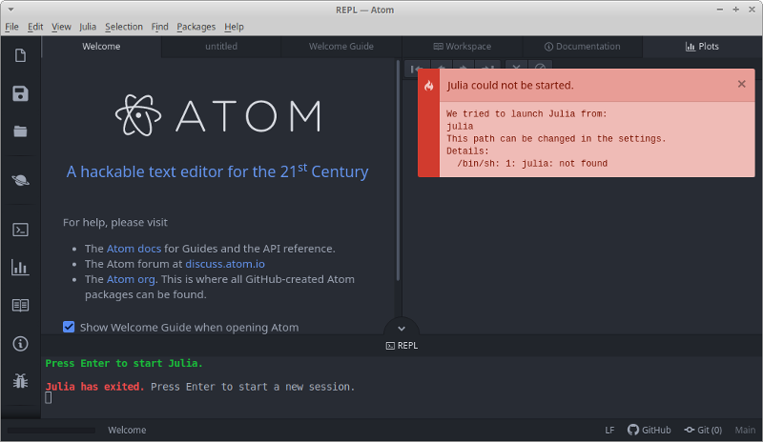This screenshot has height=442, width=763.
Task: Open documentation book icon in sidebar
Action: (x=20, y=306)
